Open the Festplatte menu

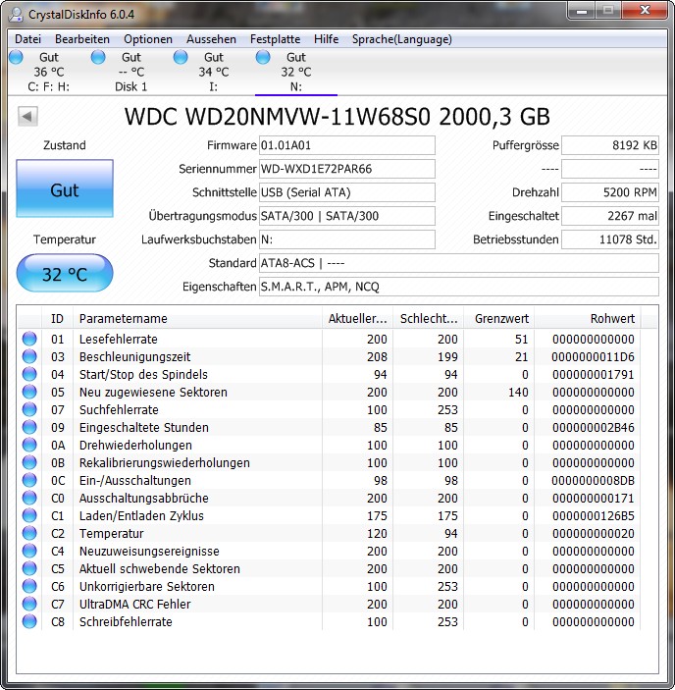point(276,39)
